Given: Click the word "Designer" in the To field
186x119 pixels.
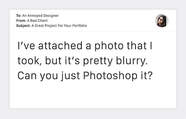Looking at the screenshot, I should [51, 16].
